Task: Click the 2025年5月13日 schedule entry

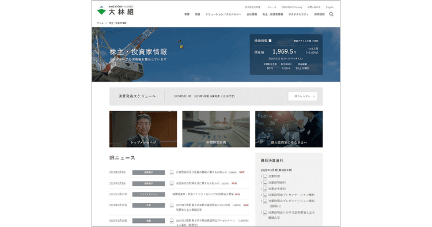Action: pyautogui.click(x=204, y=96)
